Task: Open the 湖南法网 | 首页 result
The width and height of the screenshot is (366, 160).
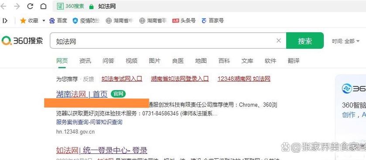Action: (82, 94)
